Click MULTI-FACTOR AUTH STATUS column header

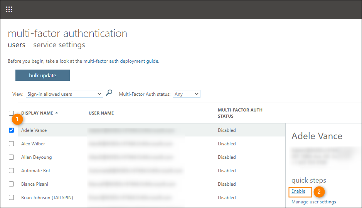[x=240, y=113]
